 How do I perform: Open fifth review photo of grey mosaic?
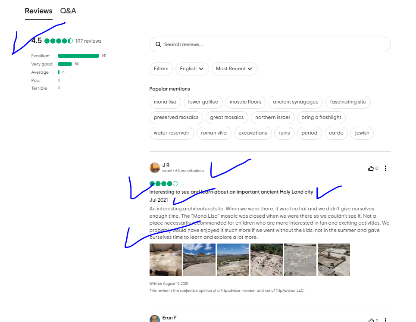click(x=300, y=259)
